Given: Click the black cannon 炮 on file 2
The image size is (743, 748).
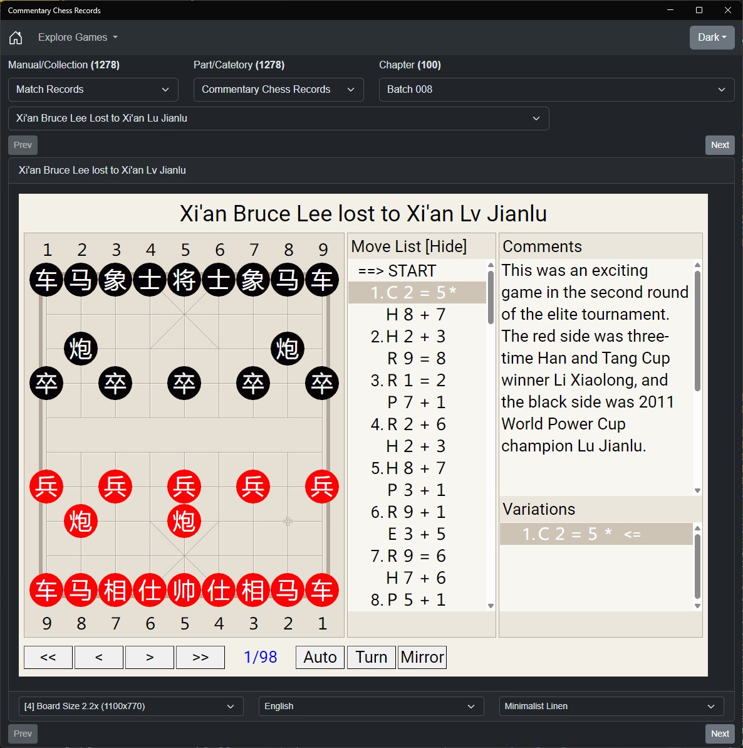Looking at the screenshot, I should tap(81, 349).
